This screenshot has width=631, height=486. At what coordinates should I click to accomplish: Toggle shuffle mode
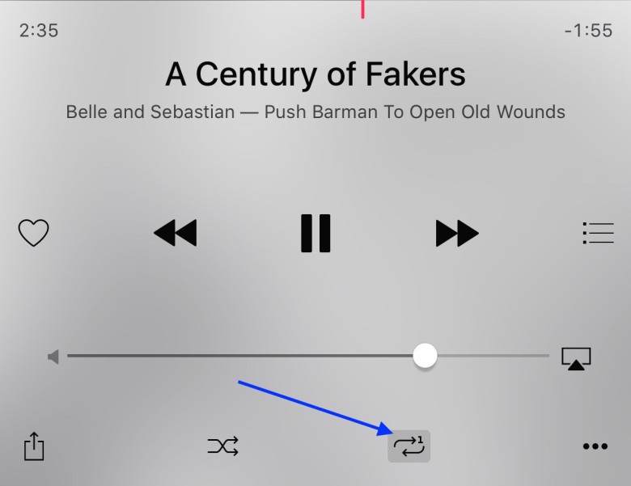[223, 446]
